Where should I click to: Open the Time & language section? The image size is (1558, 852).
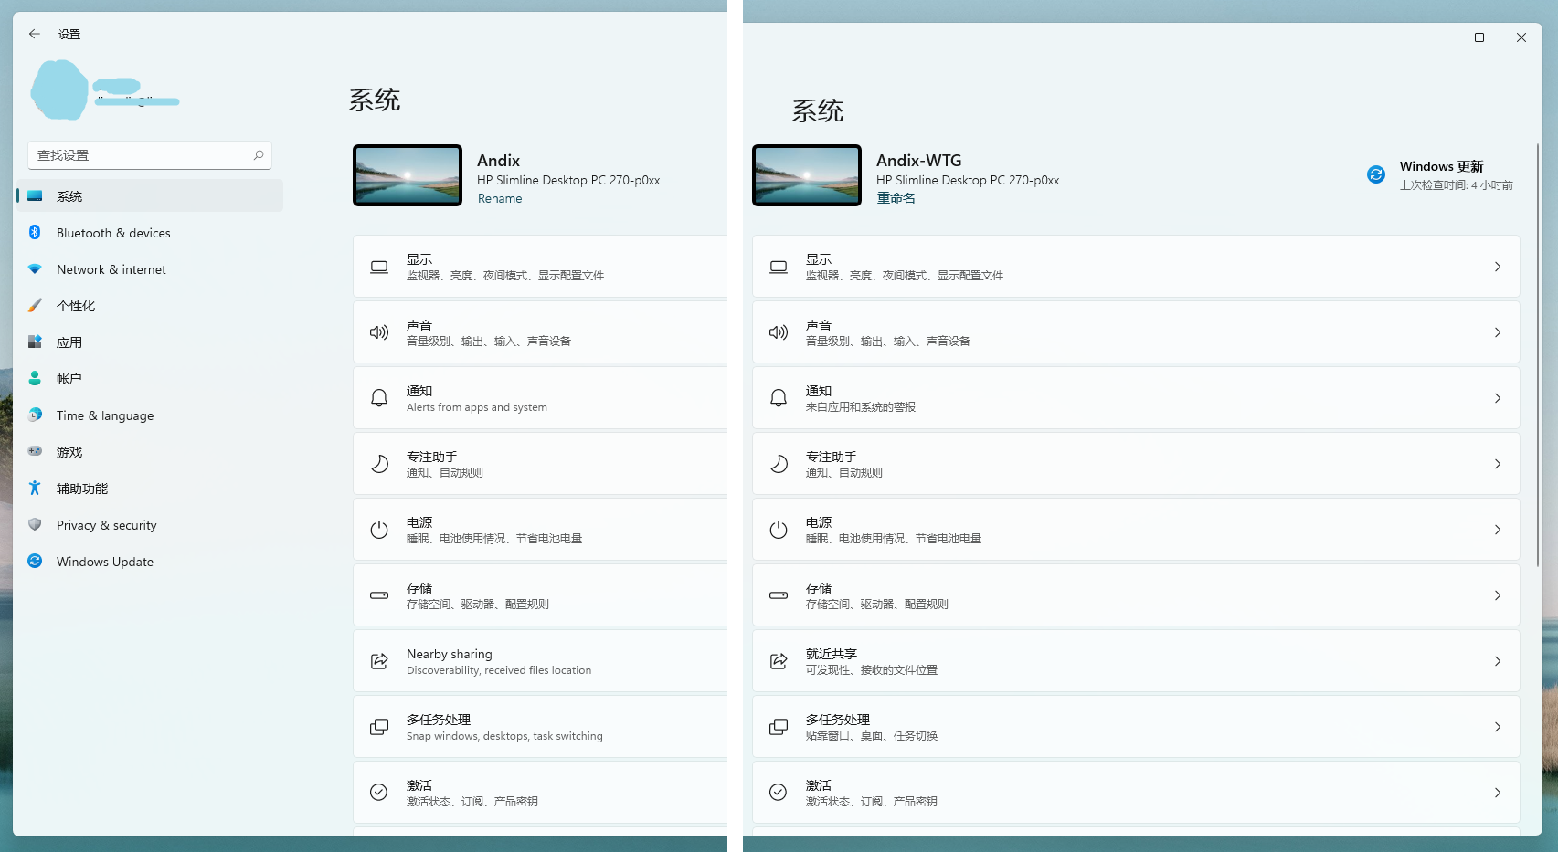35,415
